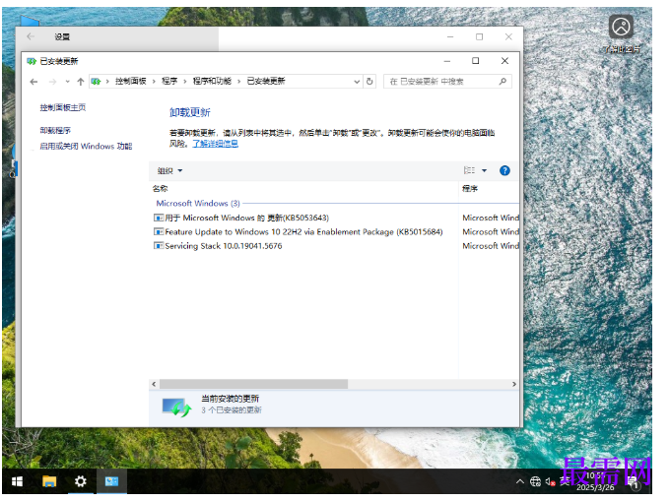The image size is (670, 502).
Task: Click the back arrow in 设置 window
Action: click(x=31, y=36)
